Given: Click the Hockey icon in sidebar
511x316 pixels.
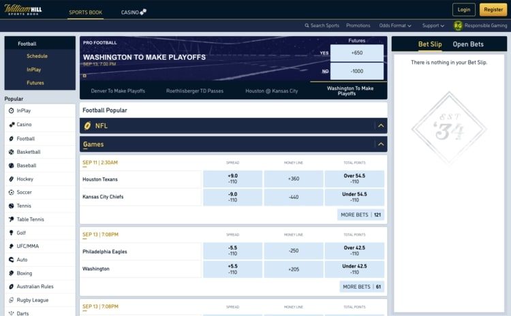Looking at the screenshot, I should (x=11, y=179).
